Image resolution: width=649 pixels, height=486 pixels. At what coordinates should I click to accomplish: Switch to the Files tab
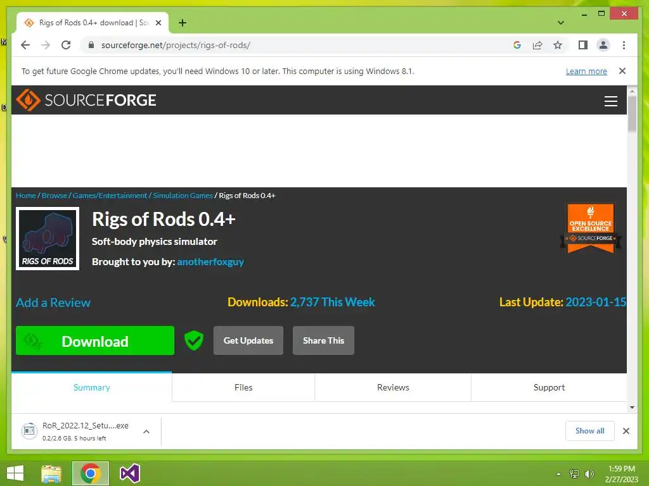pos(243,387)
